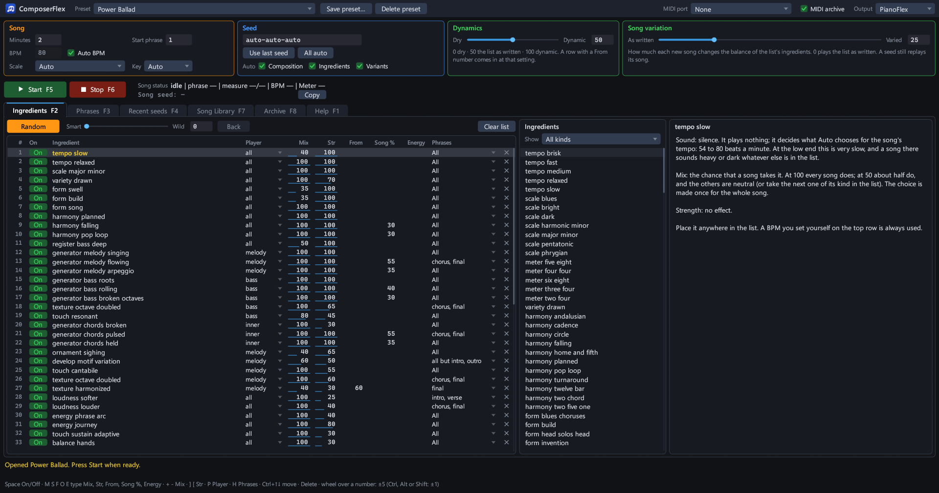Disable Auto Composition checkbox

pos(262,66)
